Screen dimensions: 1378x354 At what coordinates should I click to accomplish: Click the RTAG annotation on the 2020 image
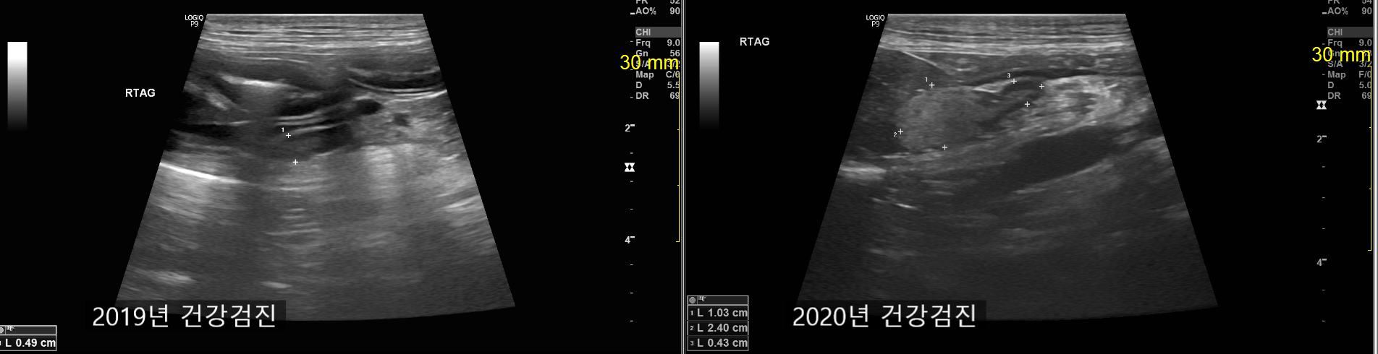click(x=754, y=42)
